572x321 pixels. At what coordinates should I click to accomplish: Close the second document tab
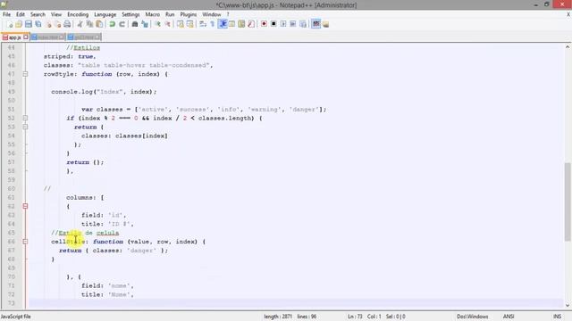(62, 37)
